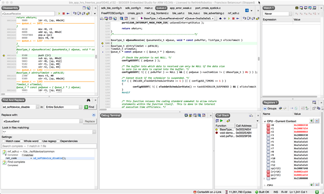Click the first build icon in editor toolbar
Viewport: 324px width, 194px height.
[x=101, y=18]
